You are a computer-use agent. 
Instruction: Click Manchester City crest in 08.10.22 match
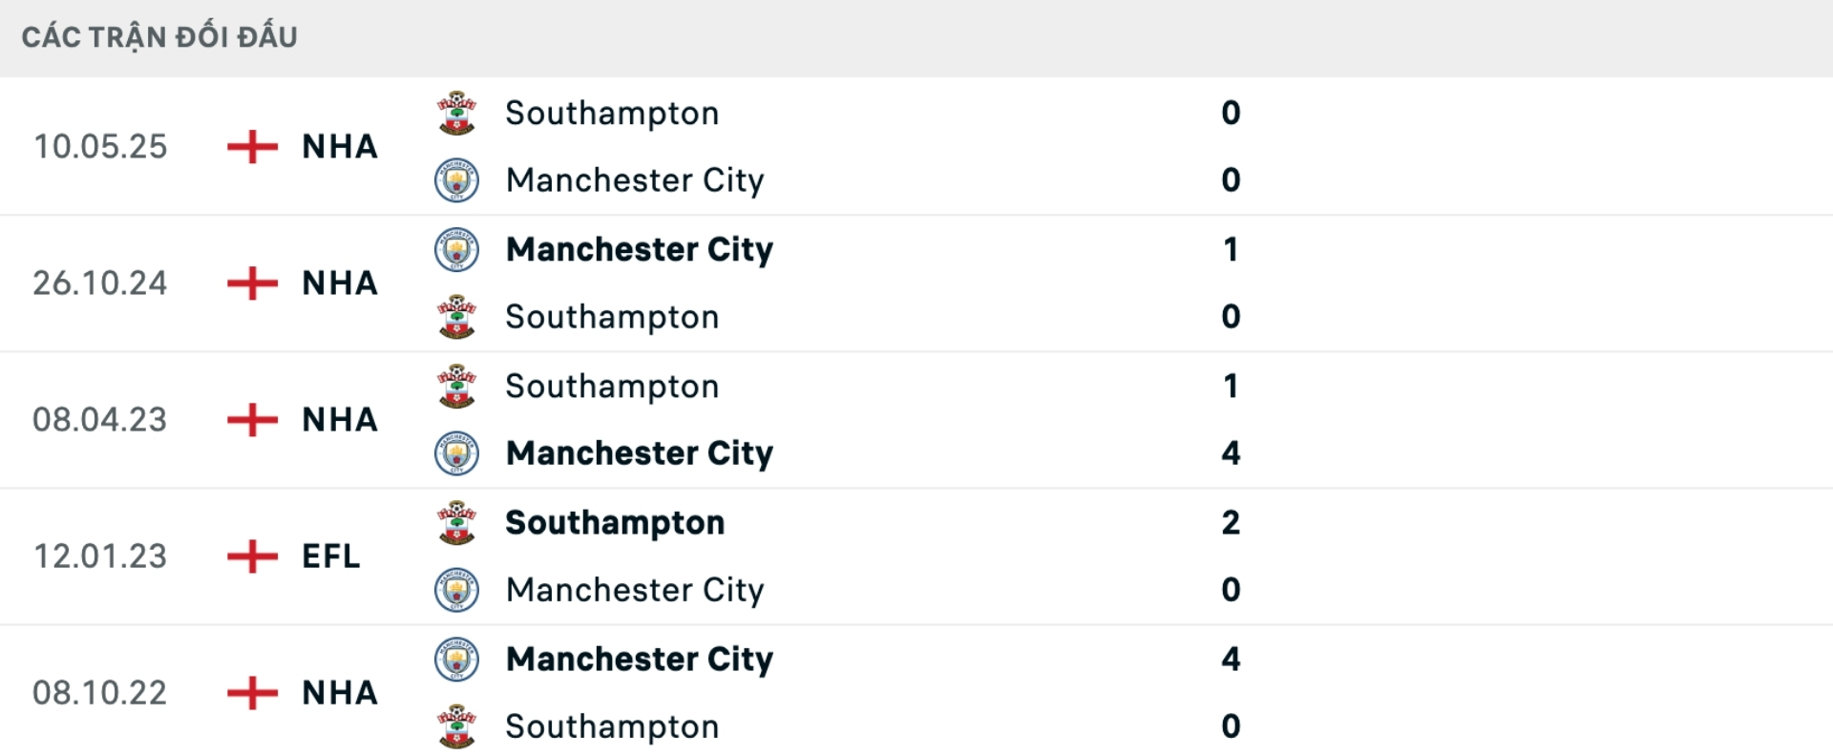coord(456,659)
